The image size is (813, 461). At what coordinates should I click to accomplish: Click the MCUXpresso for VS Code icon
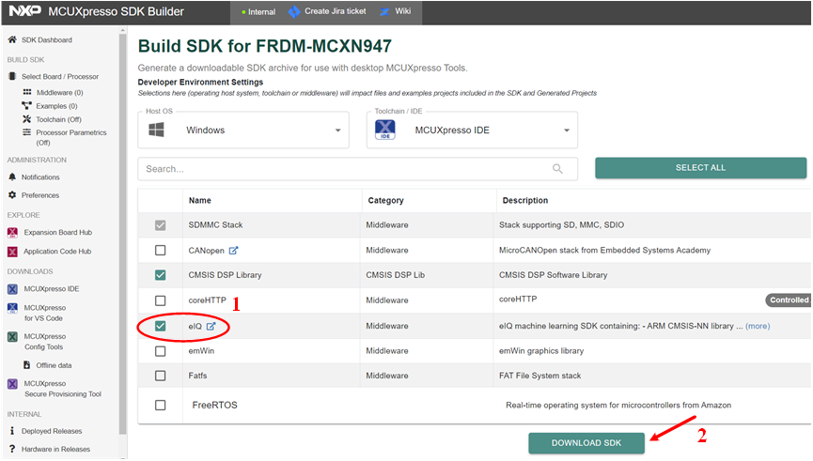pos(12,308)
